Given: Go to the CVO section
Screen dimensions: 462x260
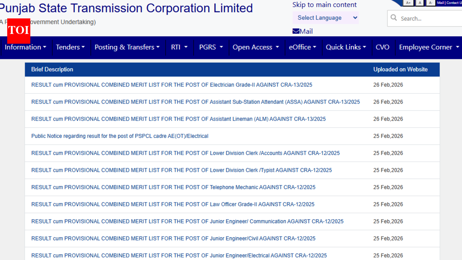Looking at the screenshot, I should [383, 47].
